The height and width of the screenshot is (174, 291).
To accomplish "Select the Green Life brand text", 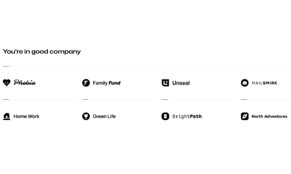I will (x=104, y=116).
